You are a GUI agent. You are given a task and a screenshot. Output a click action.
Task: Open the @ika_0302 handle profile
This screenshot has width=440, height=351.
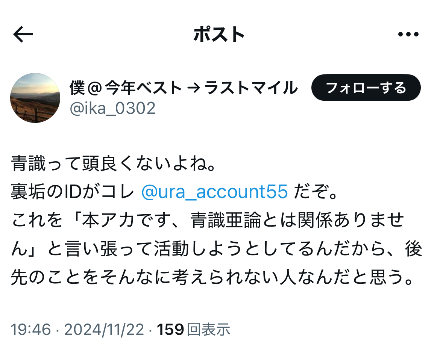click(112, 109)
